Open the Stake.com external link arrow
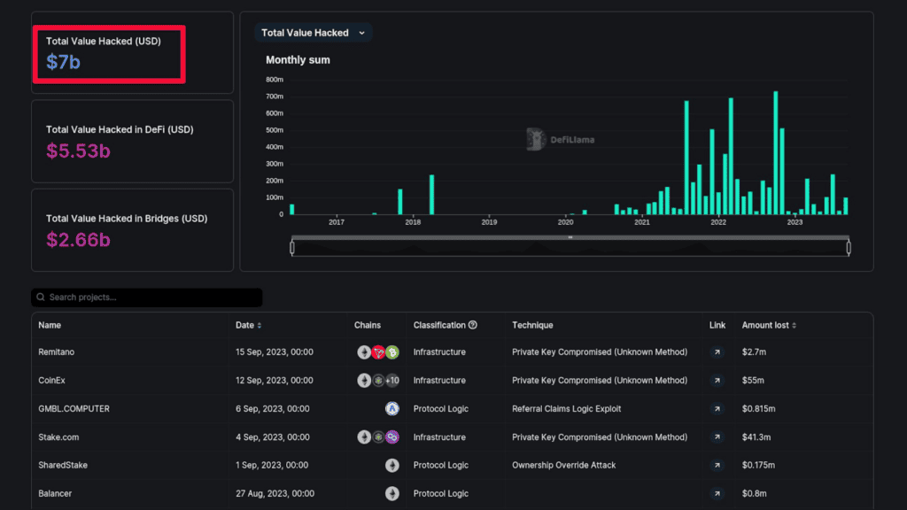Screen dimensions: 907x510 click(717, 437)
